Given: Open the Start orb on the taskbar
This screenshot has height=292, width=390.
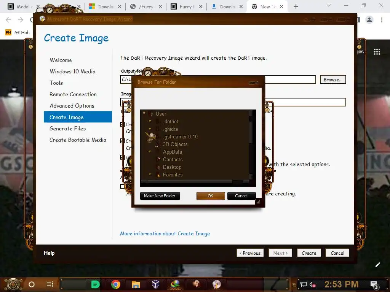Looking at the screenshot, I should (x=14, y=284).
